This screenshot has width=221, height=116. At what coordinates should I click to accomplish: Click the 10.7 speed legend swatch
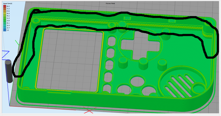coord(5,28)
